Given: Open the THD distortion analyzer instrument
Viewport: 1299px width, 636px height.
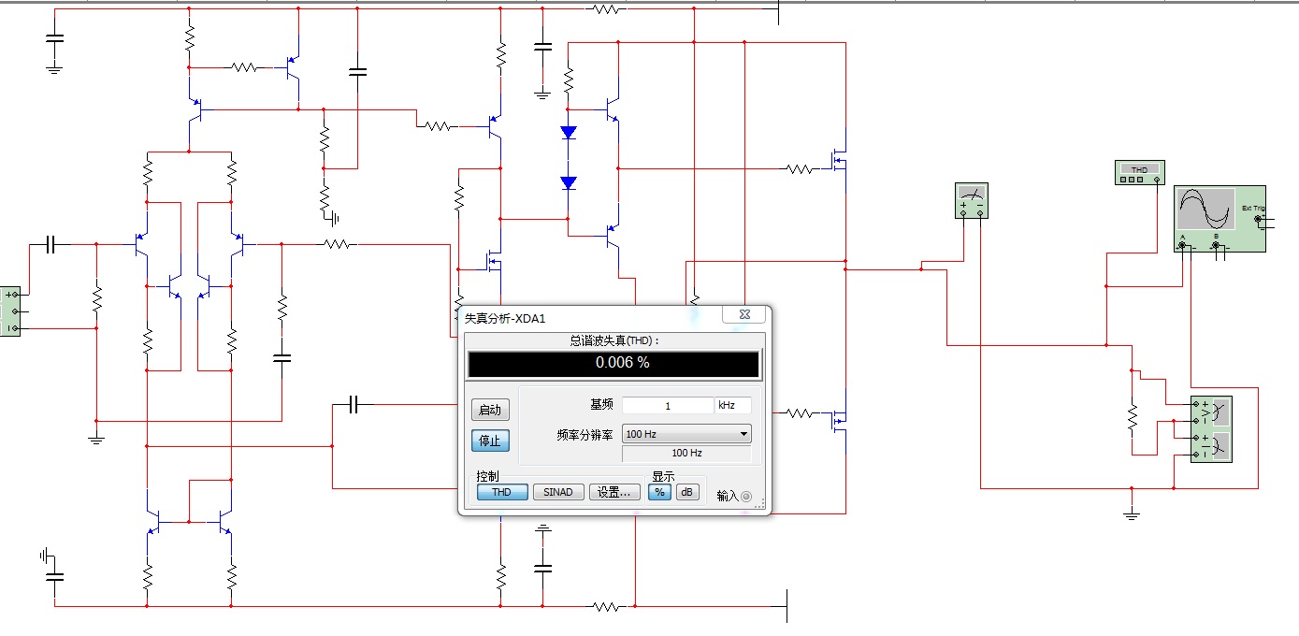Looking at the screenshot, I should (1139, 172).
